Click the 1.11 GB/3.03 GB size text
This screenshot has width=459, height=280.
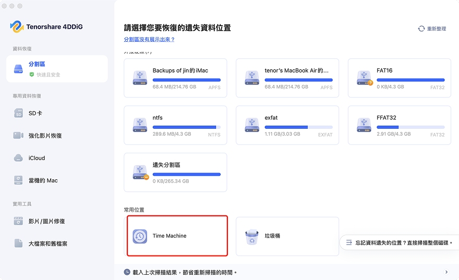[x=282, y=133]
